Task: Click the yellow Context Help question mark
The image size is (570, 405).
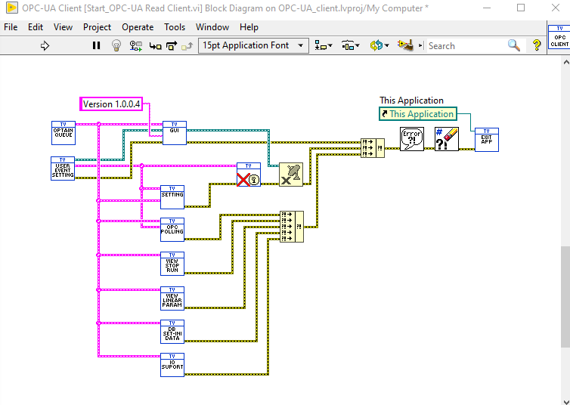Action: (537, 46)
